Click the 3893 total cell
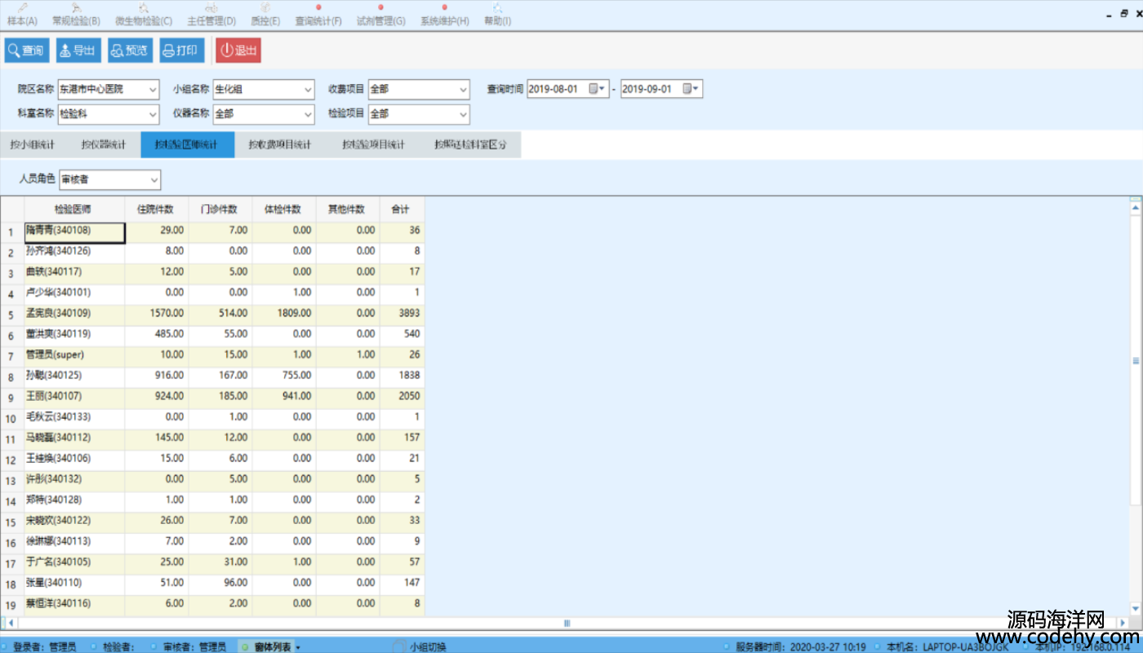Screen dimensions: 1143x653 [x=402, y=315]
